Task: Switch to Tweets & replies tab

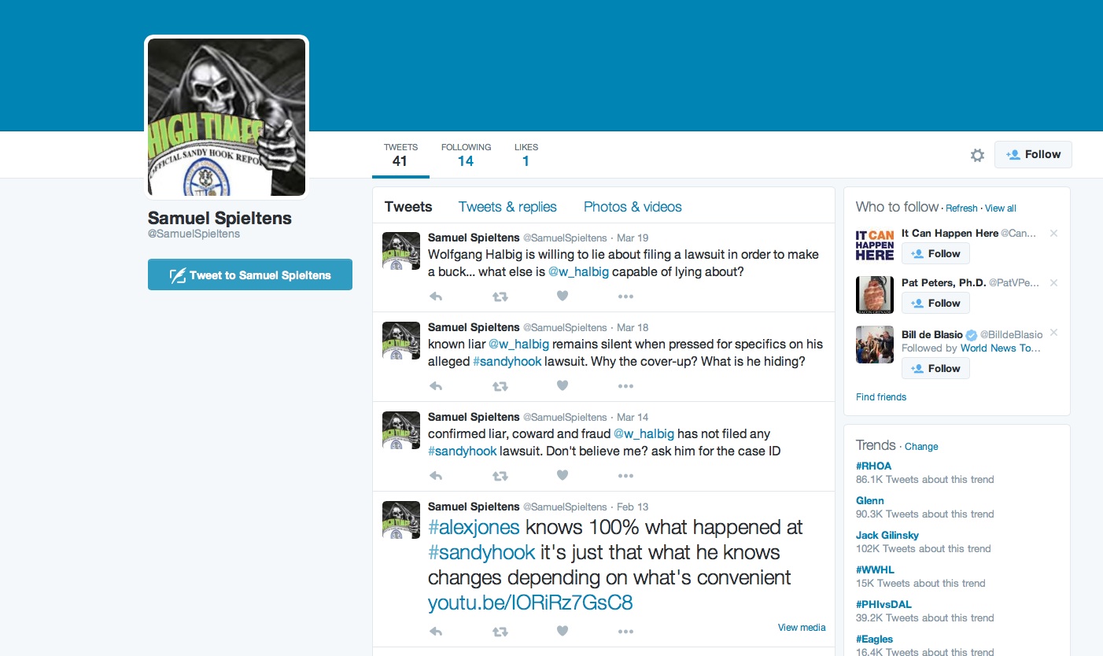Action: tap(507, 207)
